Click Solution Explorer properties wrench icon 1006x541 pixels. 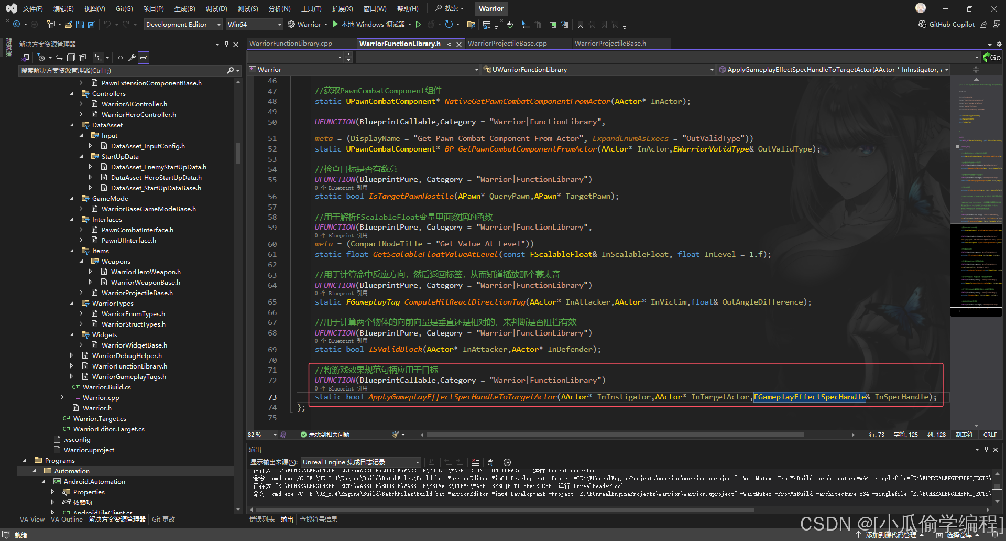(132, 58)
